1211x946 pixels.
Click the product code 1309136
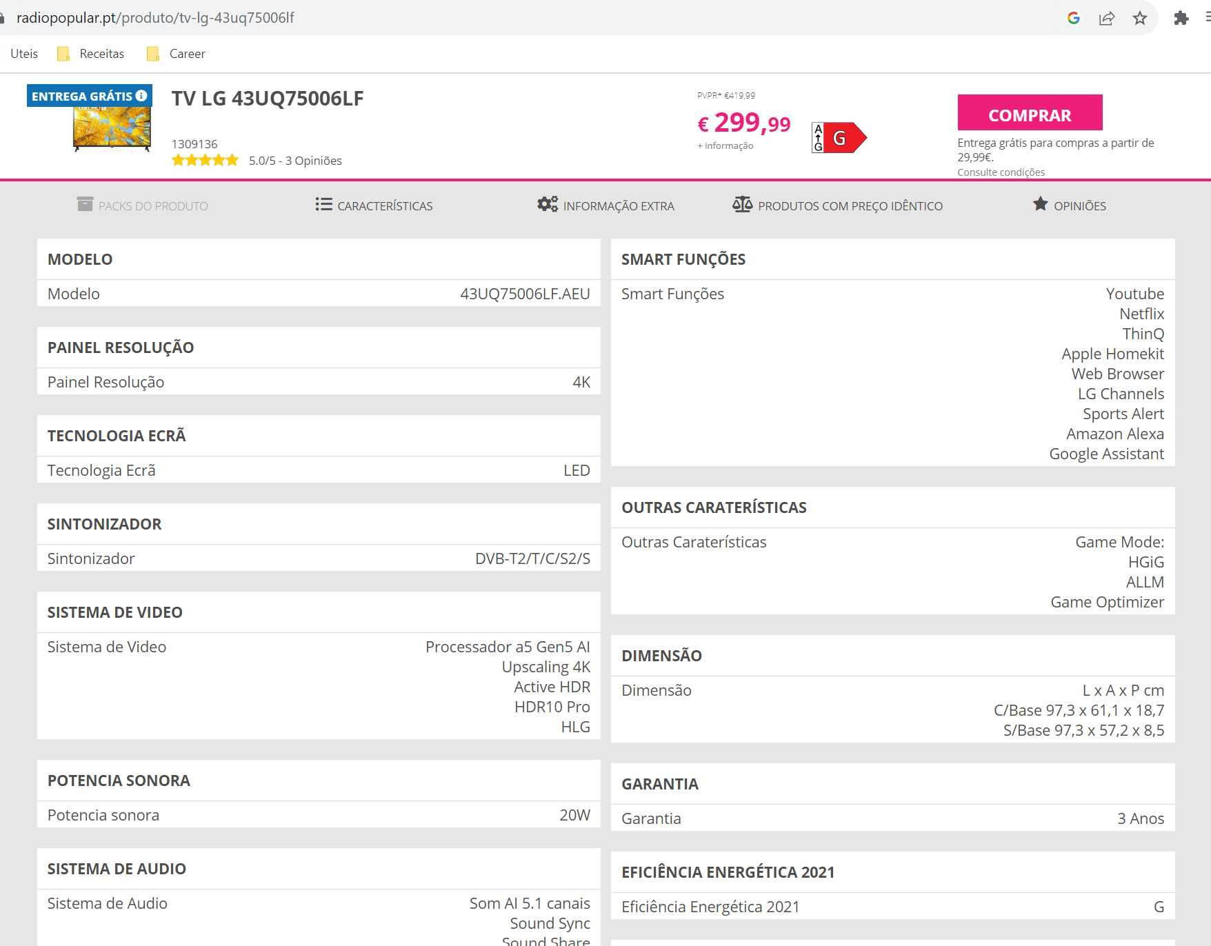194,144
